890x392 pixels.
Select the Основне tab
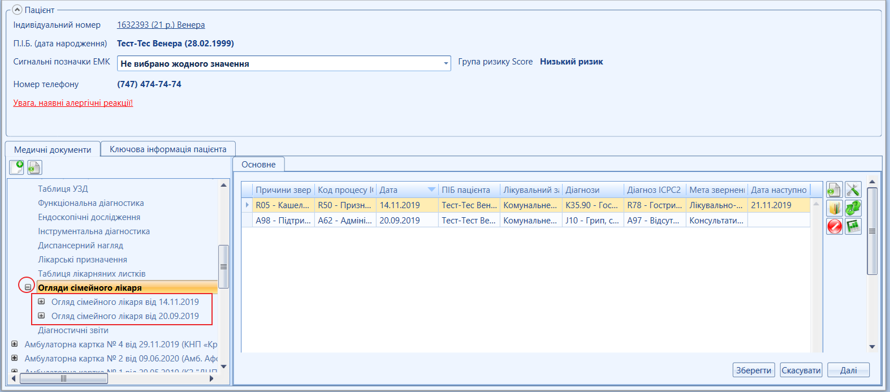pyautogui.click(x=258, y=164)
